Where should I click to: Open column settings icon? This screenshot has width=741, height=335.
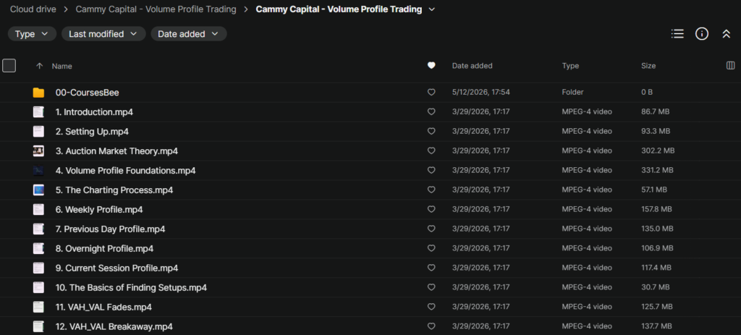click(x=730, y=66)
